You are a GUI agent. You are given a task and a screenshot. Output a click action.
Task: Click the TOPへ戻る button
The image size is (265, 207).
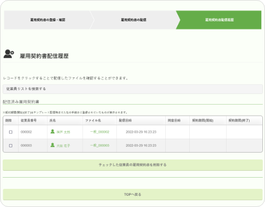click(x=133, y=194)
